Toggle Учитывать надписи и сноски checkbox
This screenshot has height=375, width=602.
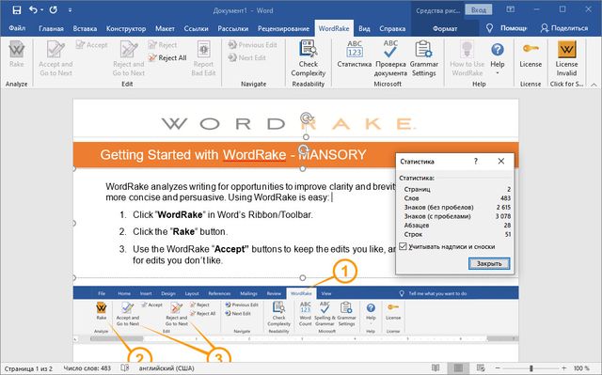(x=403, y=246)
